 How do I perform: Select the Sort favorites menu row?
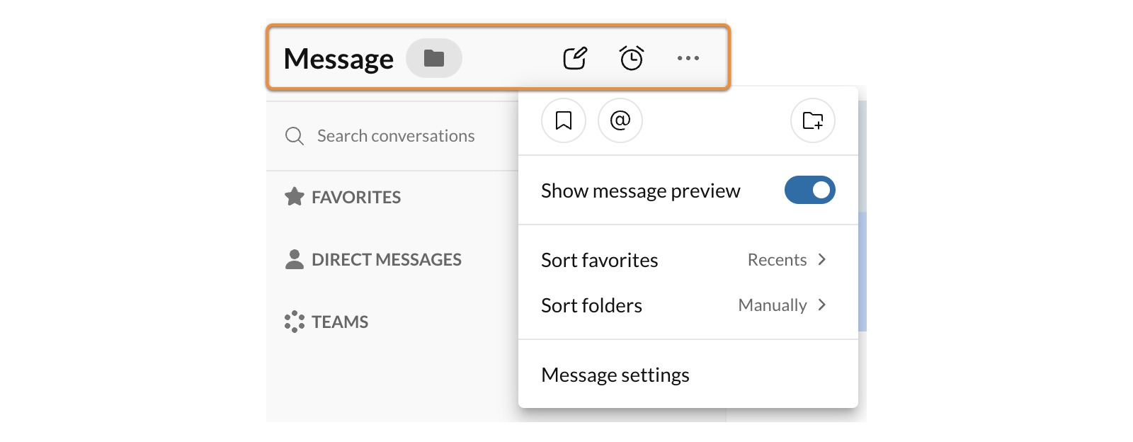(600, 260)
